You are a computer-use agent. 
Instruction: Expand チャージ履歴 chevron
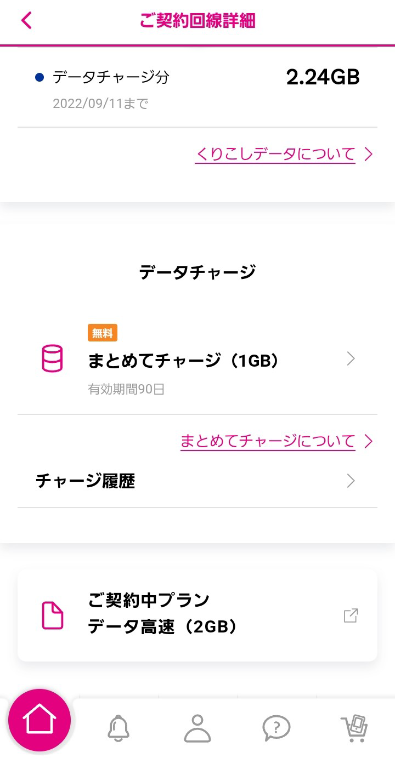pyautogui.click(x=351, y=481)
